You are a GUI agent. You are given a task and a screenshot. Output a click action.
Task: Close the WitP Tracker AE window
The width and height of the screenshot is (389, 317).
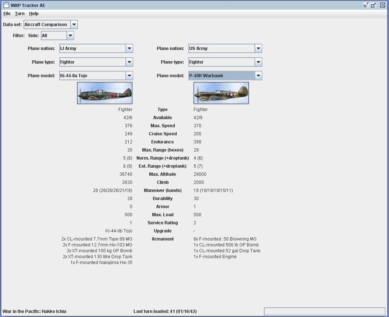coord(383,5)
